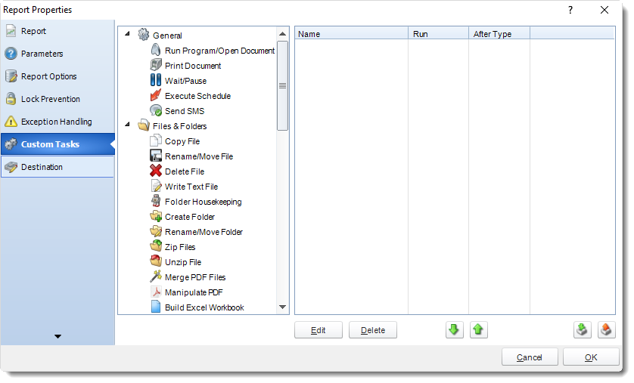
Task: Click the red X Delete File icon
Action: point(156,171)
